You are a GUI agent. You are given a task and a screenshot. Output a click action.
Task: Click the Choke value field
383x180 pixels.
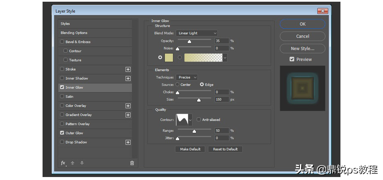point(222,92)
